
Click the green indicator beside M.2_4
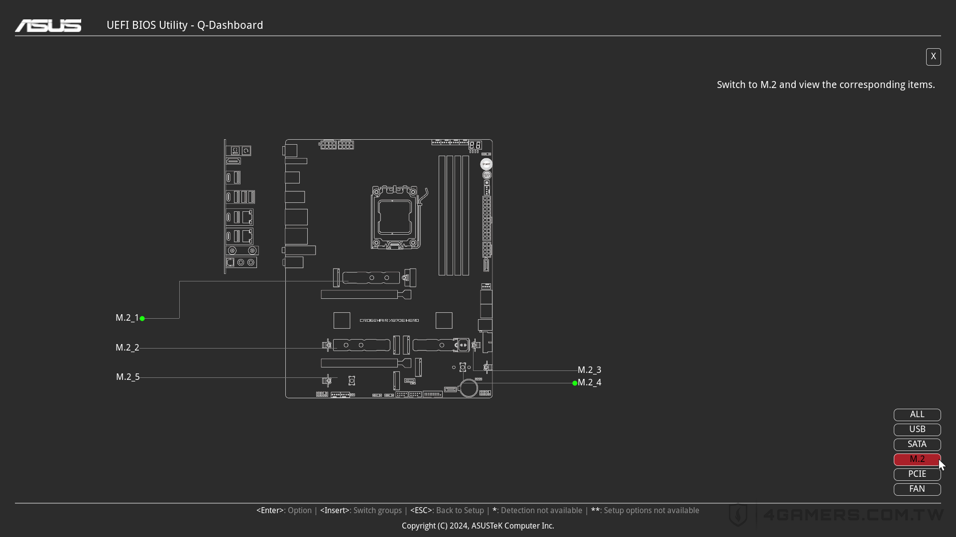[x=575, y=383]
